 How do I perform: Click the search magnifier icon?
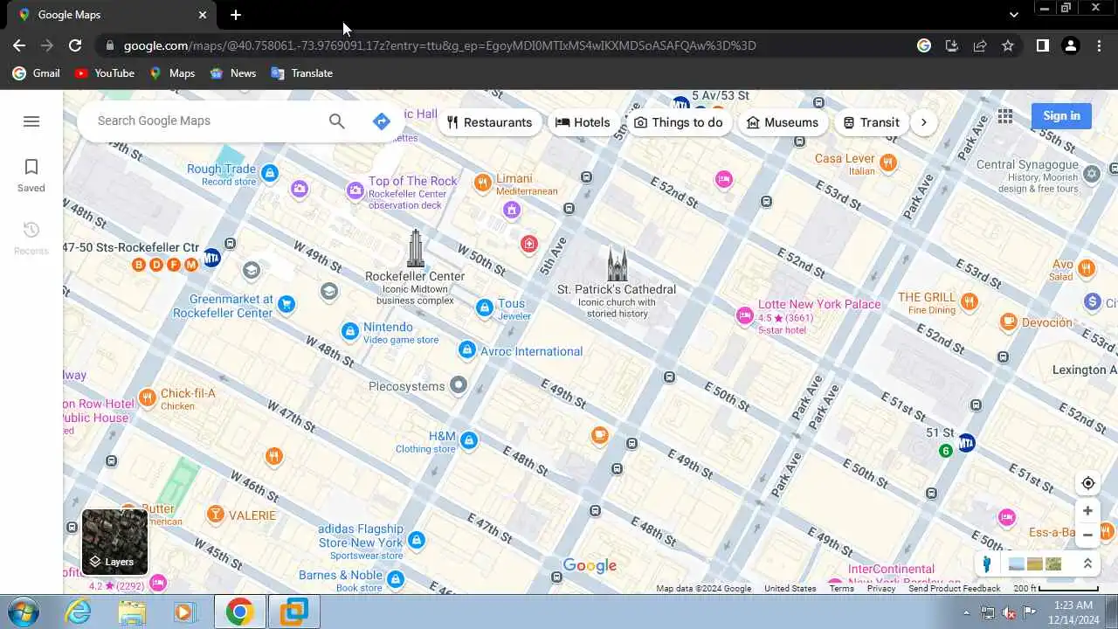(337, 121)
